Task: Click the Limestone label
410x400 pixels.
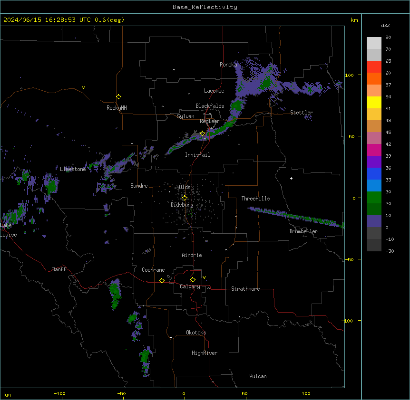Action: point(73,169)
